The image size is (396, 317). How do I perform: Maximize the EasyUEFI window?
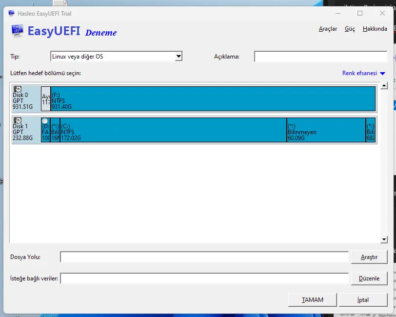(x=360, y=13)
